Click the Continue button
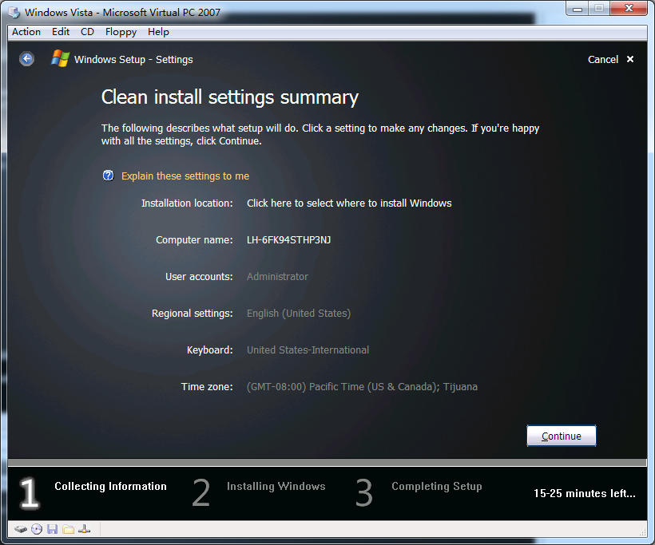The height and width of the screenshot is (545, 655). pos(561,436)
